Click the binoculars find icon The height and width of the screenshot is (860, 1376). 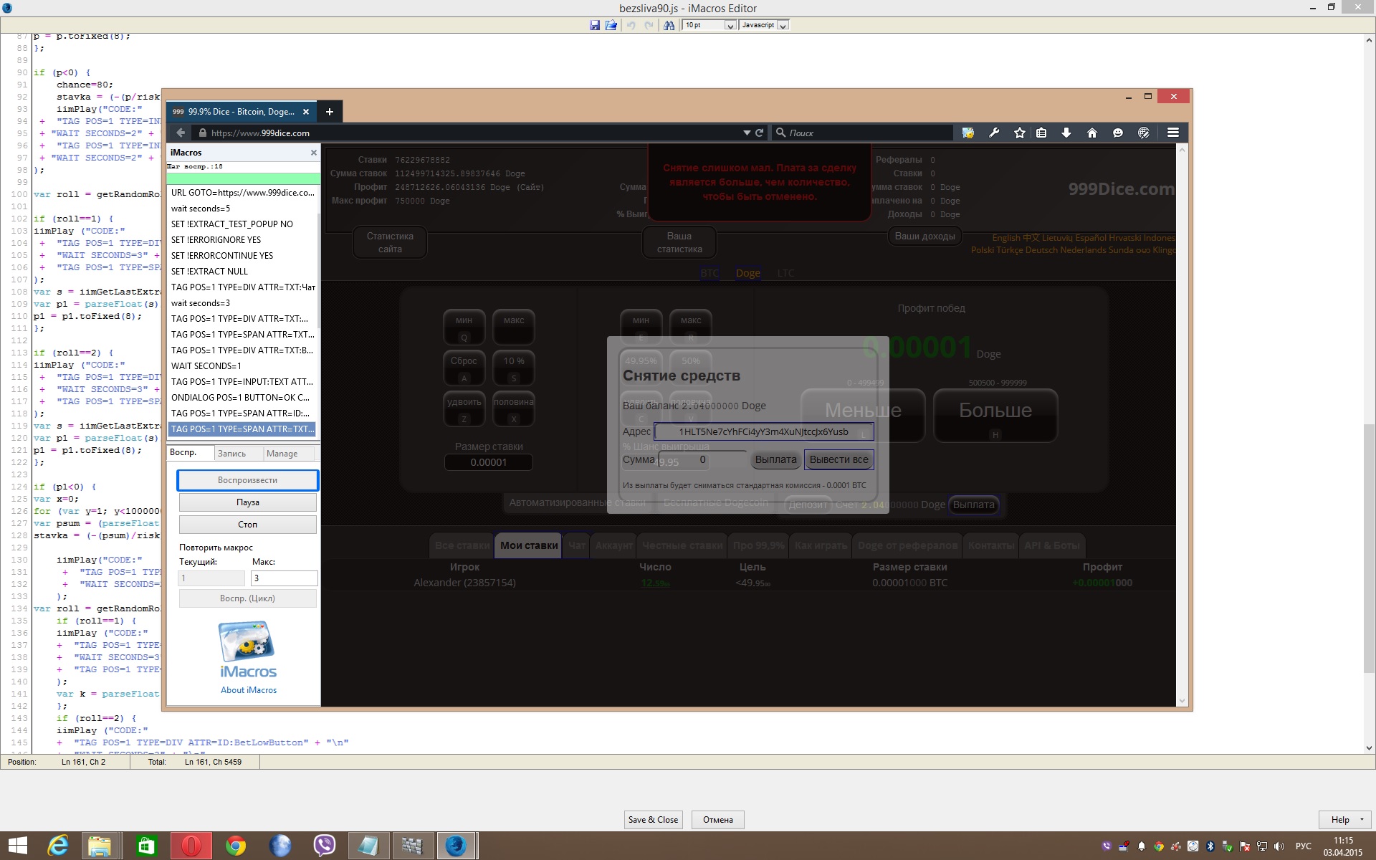(669, 25)
